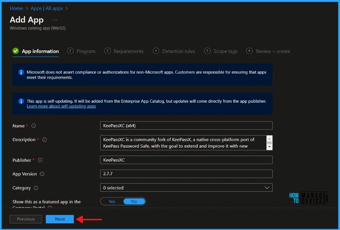Open Learn more about self-updating apps link
Viewport: 340px width, 230px height.
point(61,106)
